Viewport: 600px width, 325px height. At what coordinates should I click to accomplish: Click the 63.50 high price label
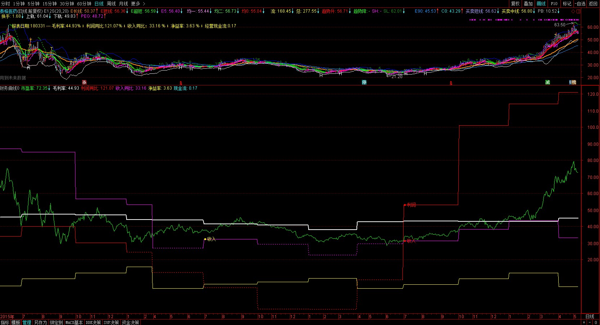point(560,25)
